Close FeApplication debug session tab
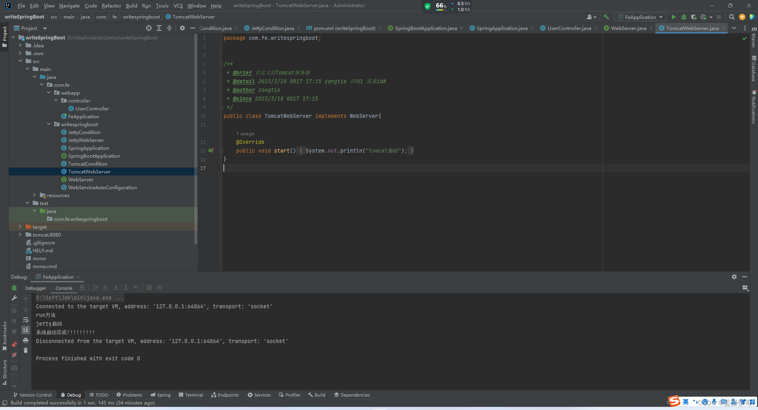The height and width of the screenshot is (410, 758). 78,277
